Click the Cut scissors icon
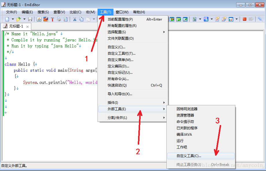266x171 pixels. coord(75,19)
